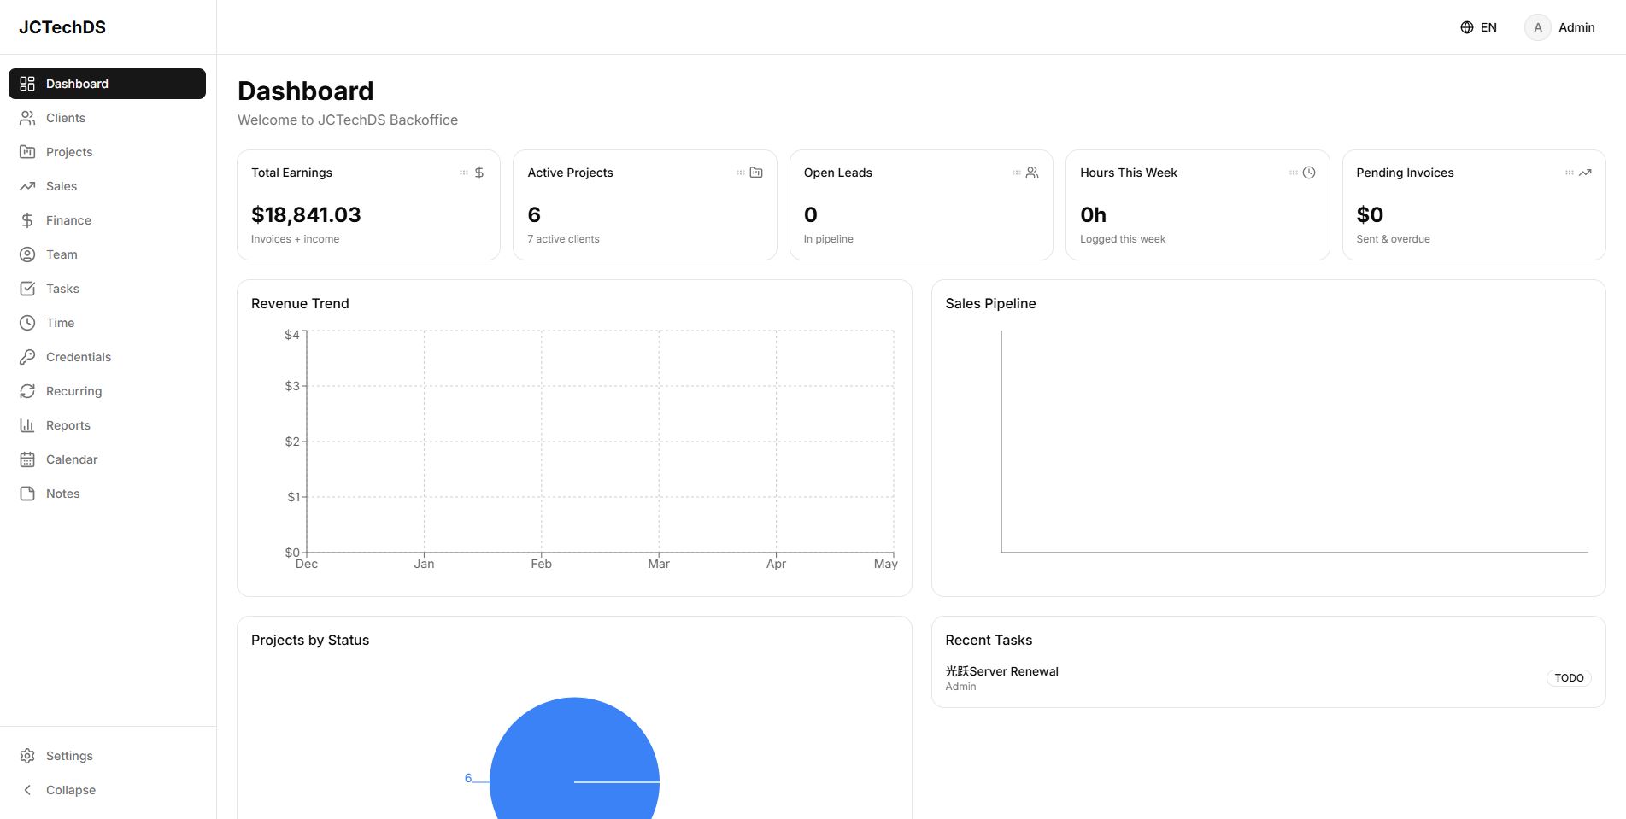Click the 'In pipeline' subtitle
This screenshot has height=819, width=1626.
click(828, 239)
